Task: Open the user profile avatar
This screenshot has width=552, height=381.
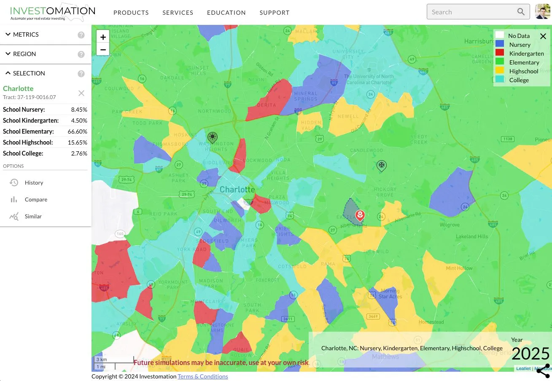Action: tap(542, 12)
